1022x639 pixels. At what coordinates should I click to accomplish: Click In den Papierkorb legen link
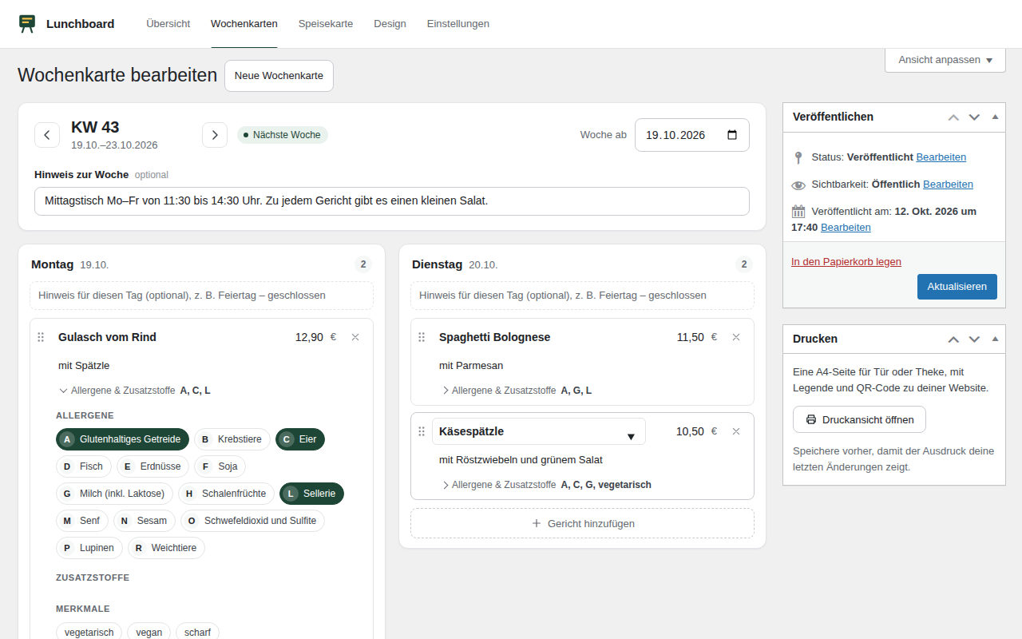[846, 261]
